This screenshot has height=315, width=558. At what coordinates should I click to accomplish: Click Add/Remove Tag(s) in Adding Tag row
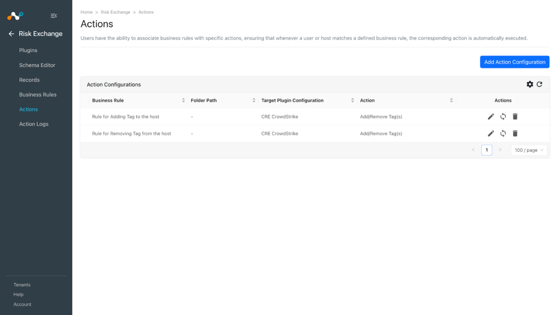click(381, 116)
